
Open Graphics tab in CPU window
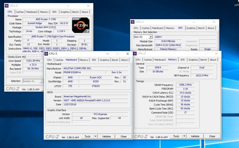coord(65,12)
